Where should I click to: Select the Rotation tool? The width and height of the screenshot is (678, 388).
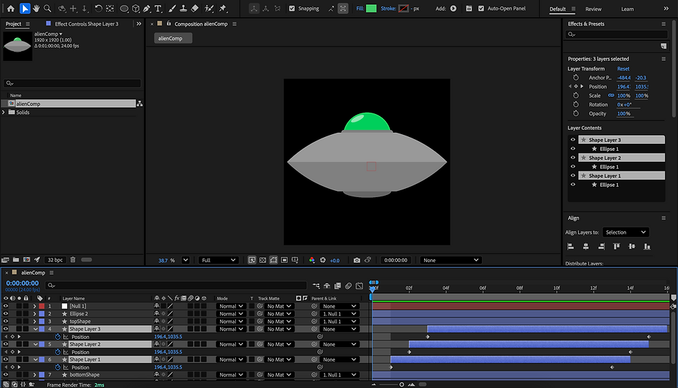(x=98, y=8)
